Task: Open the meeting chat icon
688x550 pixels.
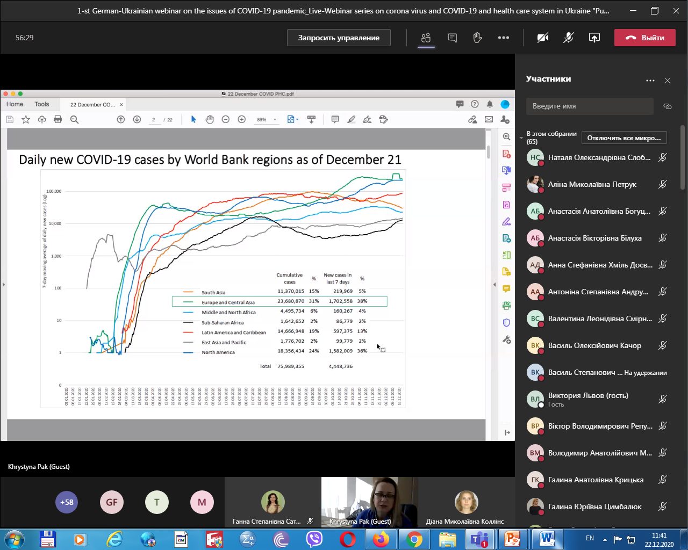Action: tap(452, 38)
